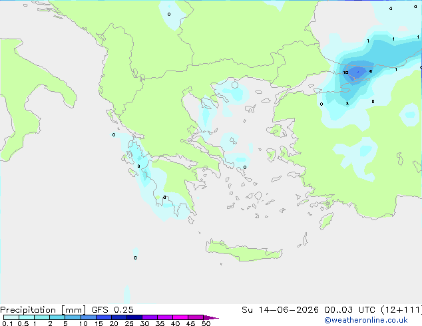Viewport: 422px width, 326px height.
Task: Click the legend label '50'
Action: pyautogui.click(x=206, y=323)
